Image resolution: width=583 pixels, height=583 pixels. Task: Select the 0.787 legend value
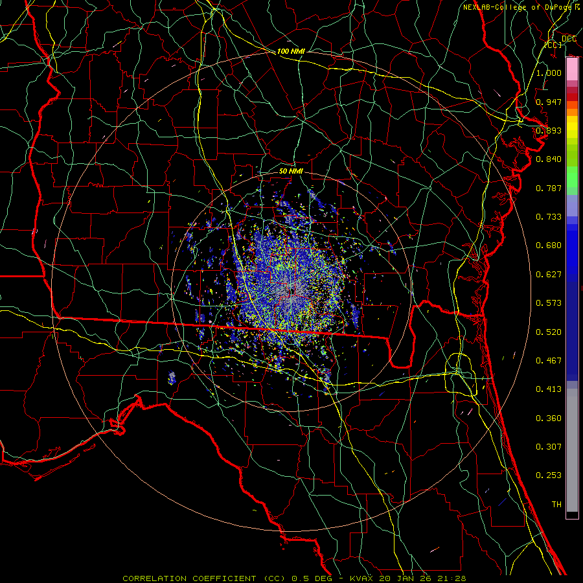549,188
